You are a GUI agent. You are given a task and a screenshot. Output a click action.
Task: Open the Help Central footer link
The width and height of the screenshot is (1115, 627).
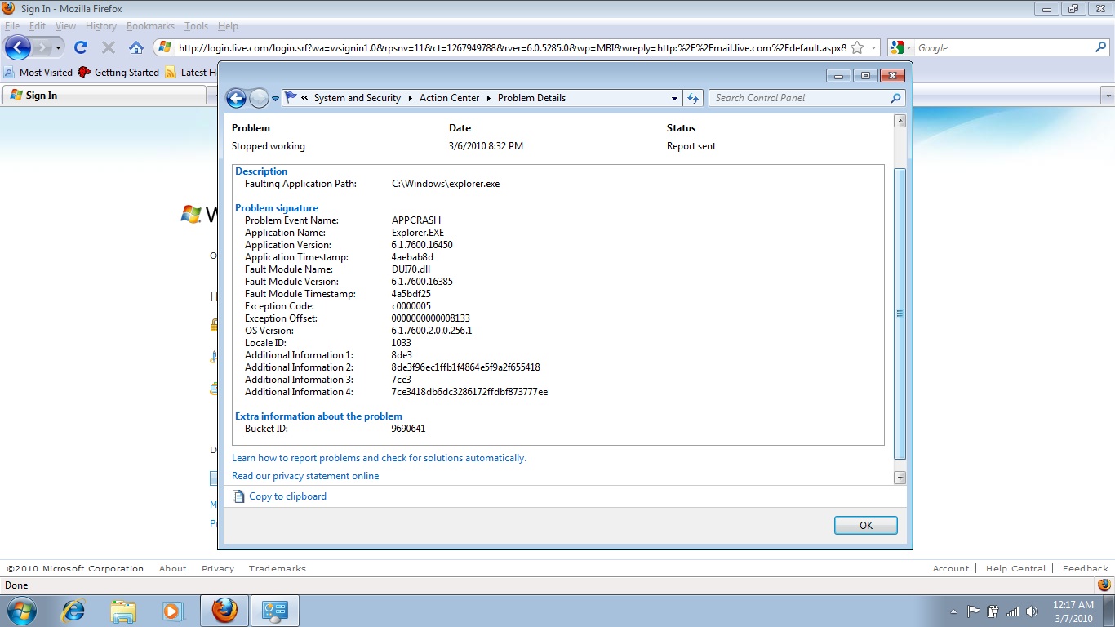(1015, 568)
